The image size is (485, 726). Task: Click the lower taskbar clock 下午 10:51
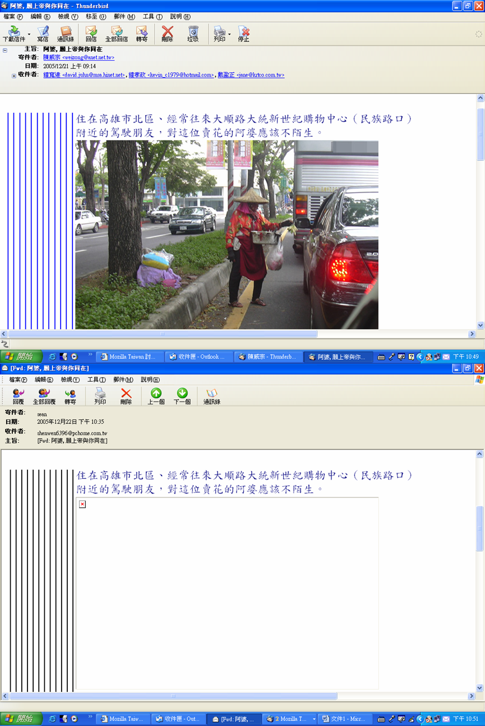pyautogui.click(x=466, y=719)
